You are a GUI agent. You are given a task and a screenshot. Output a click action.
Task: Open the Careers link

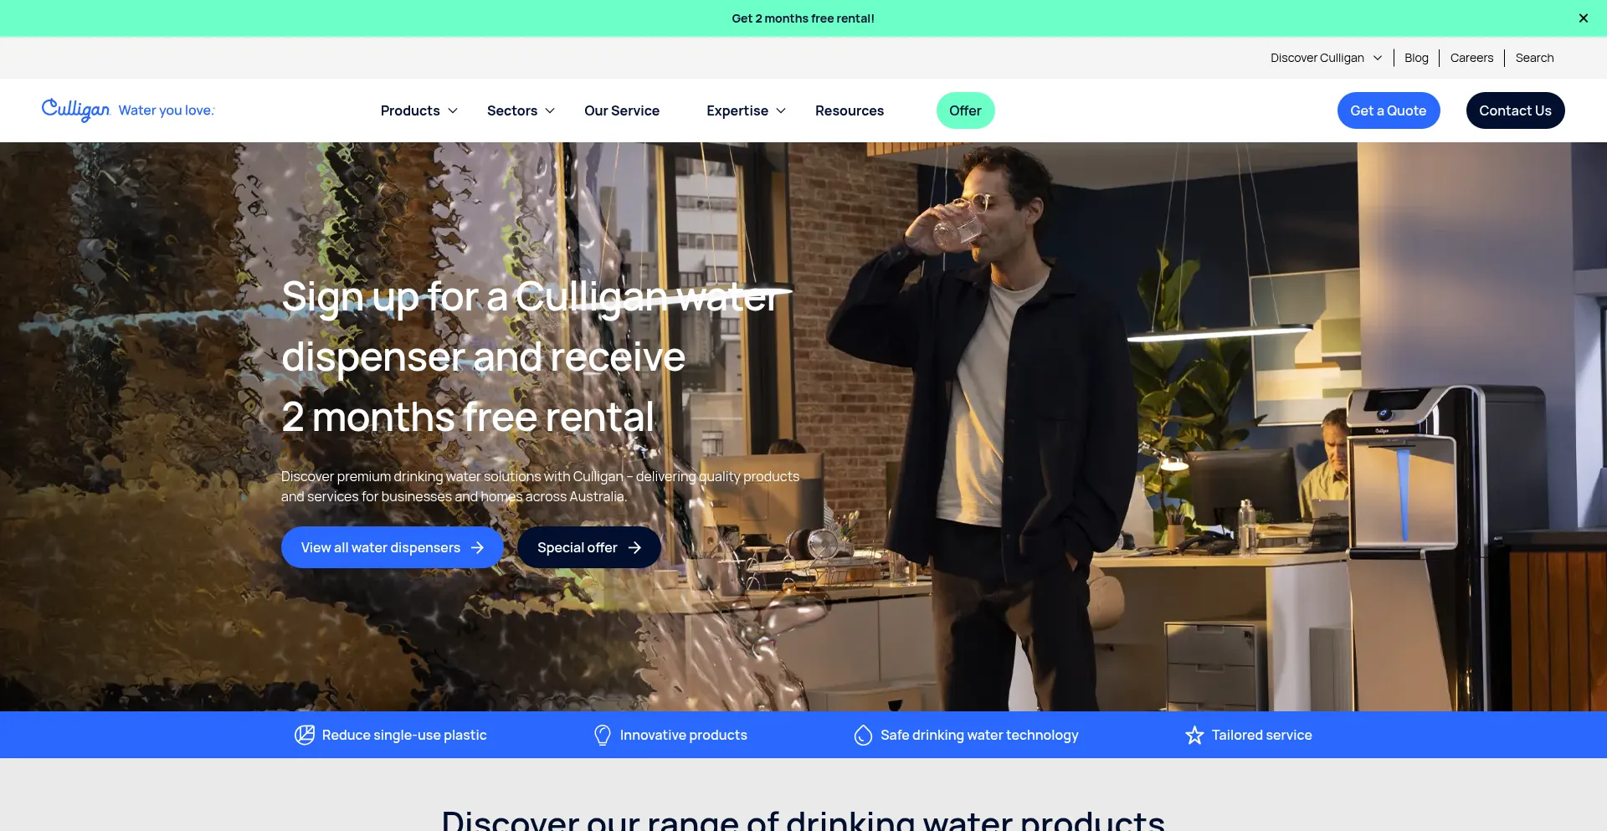coord(1471,58)
